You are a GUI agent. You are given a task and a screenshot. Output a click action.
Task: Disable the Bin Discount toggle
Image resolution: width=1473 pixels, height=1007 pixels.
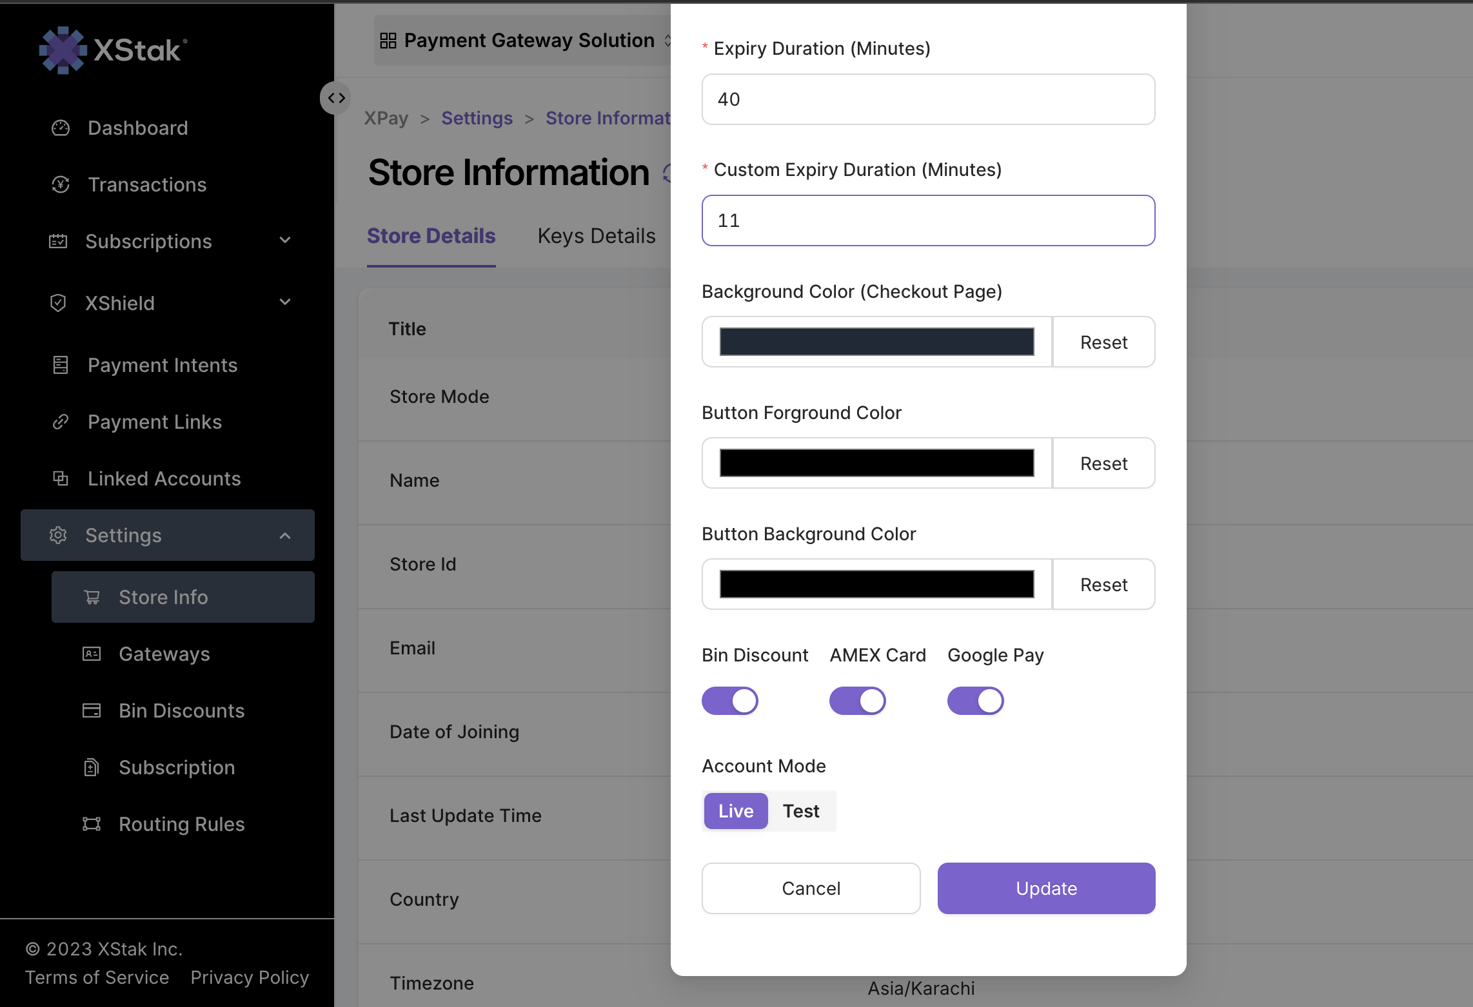pos(730,701)
